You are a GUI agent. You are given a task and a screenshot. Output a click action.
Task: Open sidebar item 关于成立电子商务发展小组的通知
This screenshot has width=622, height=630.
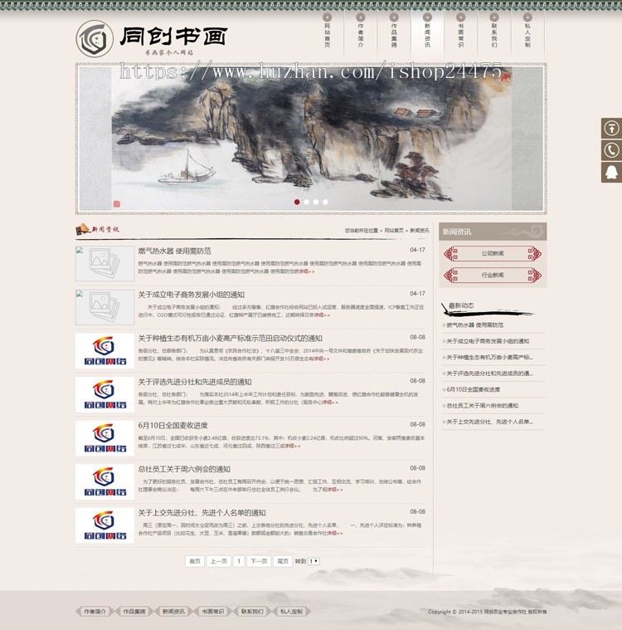coord(486,341)
